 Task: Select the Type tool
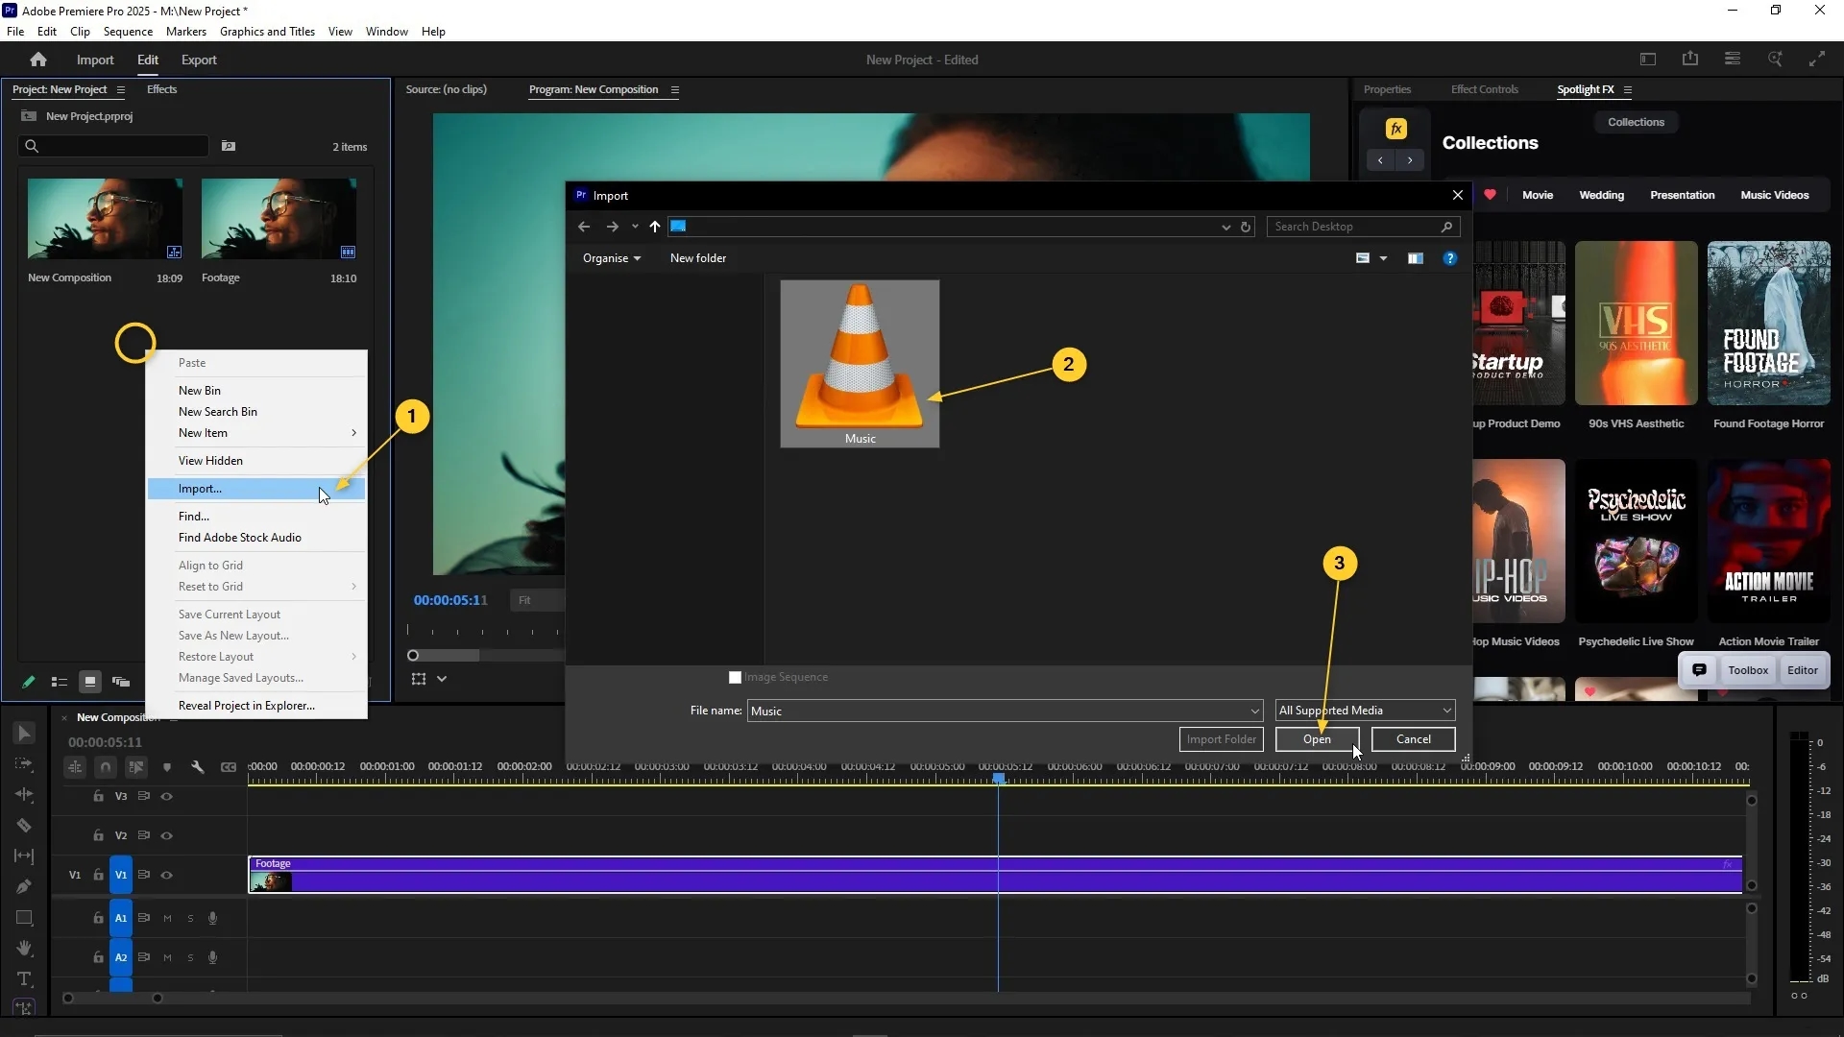pos(24,979)
